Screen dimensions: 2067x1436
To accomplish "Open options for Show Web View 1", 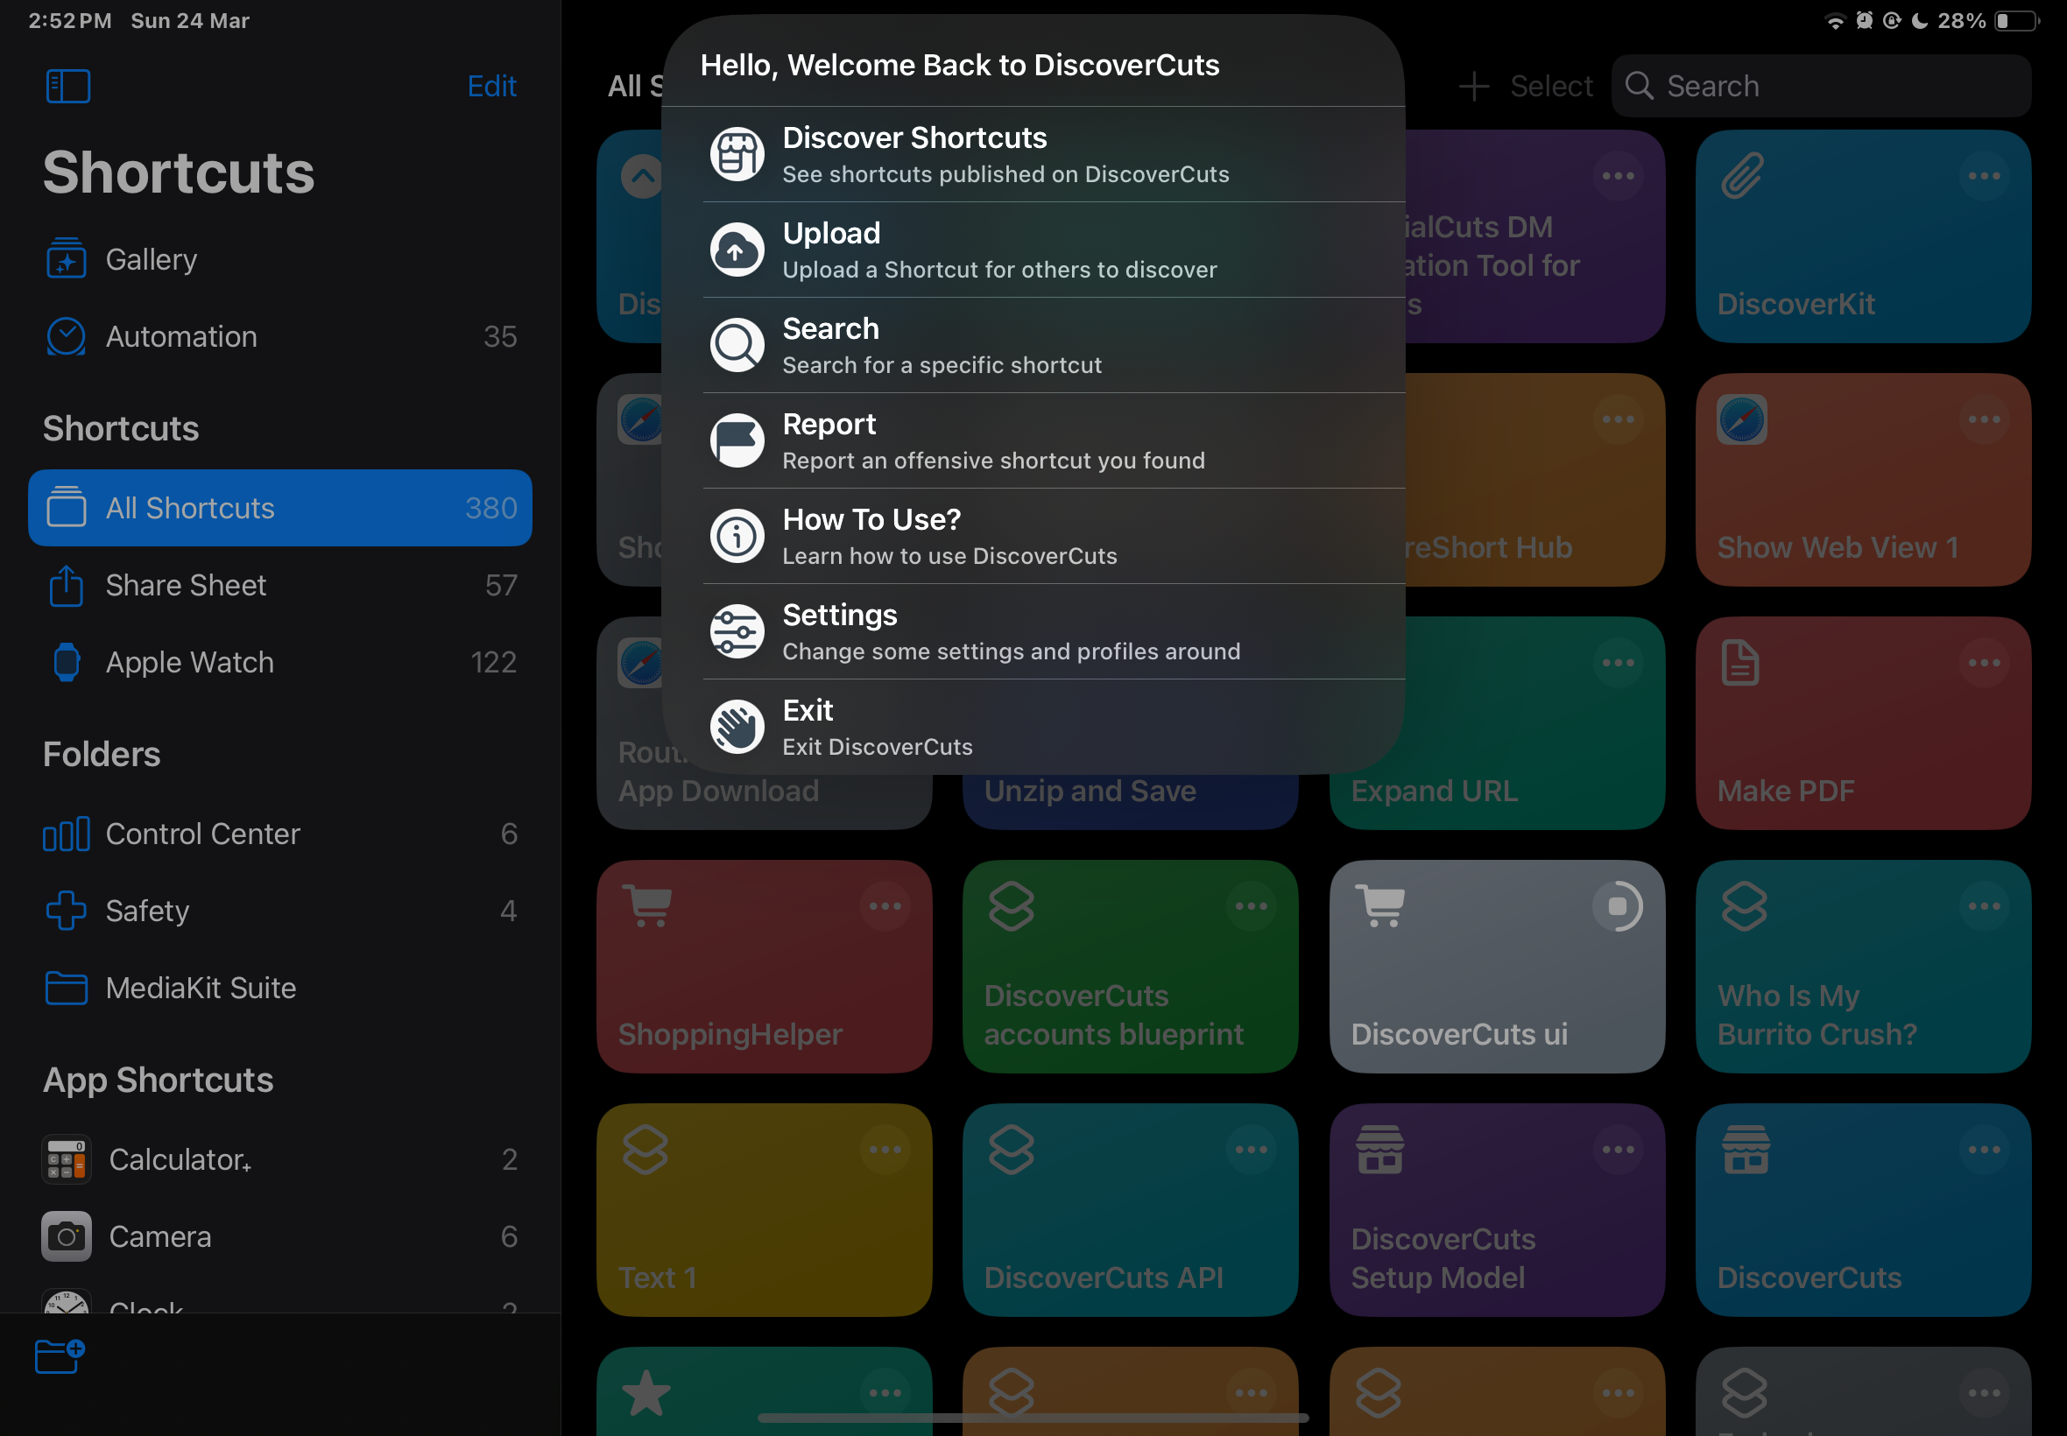I will tap(1983, 419).
